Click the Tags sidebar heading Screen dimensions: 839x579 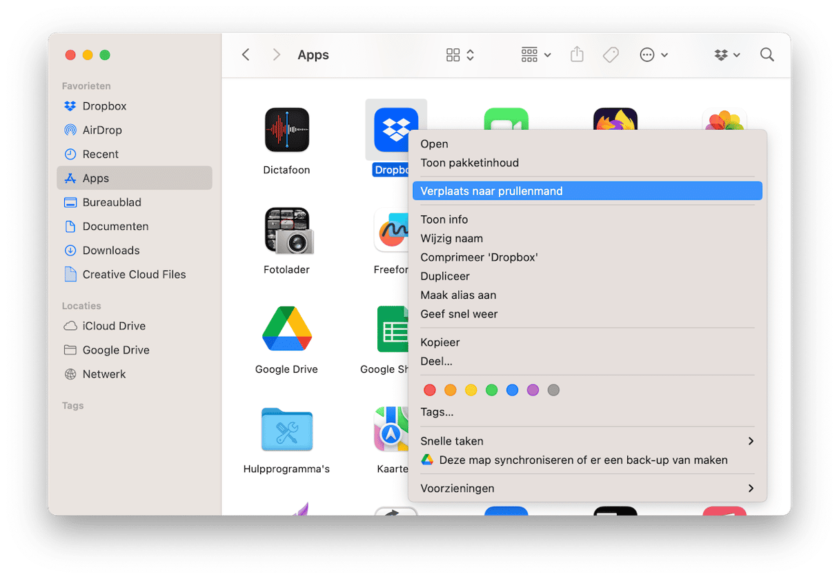coord(72,406)
